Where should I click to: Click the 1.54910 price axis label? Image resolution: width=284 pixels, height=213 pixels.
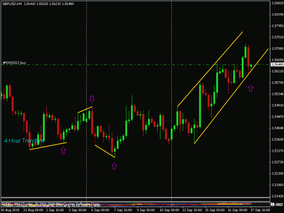278,105
